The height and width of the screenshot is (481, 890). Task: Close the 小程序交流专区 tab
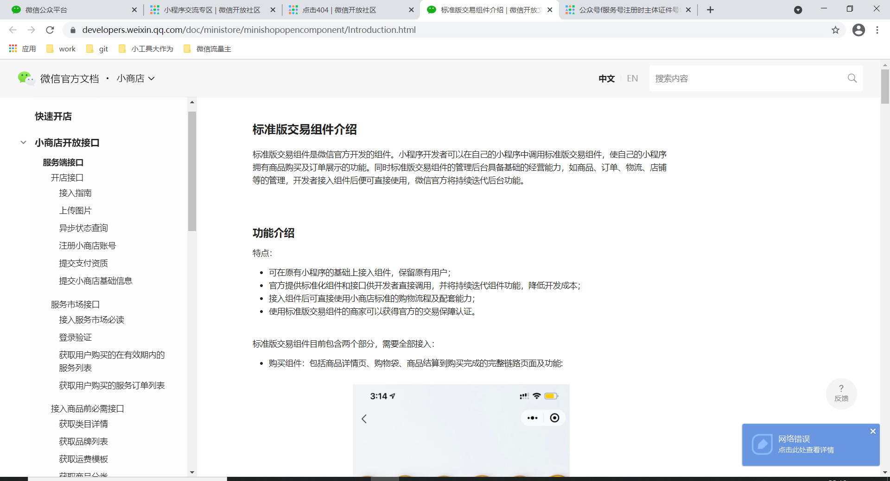coord(273,10)
